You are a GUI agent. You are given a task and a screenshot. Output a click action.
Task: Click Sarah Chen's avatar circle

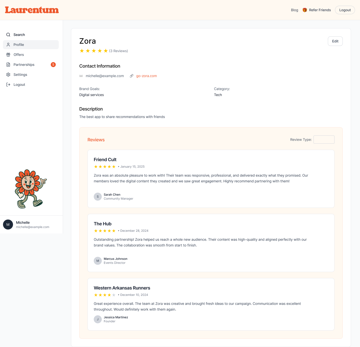[98, 197]
